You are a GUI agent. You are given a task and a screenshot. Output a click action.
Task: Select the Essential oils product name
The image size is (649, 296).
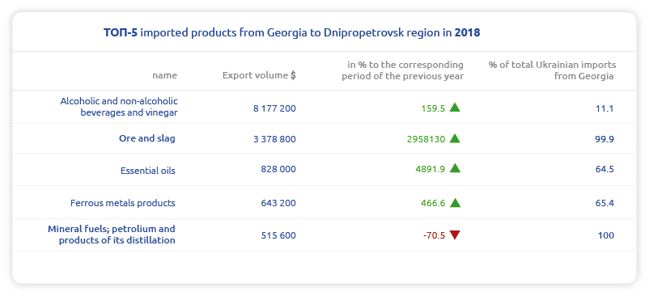pos(148,171)
